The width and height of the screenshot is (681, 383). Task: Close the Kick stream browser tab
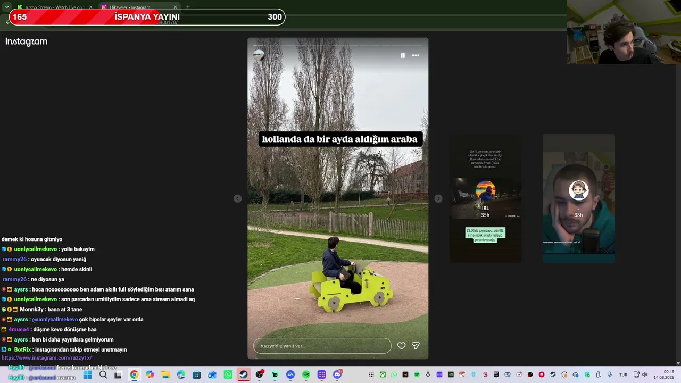coord(90,7)
